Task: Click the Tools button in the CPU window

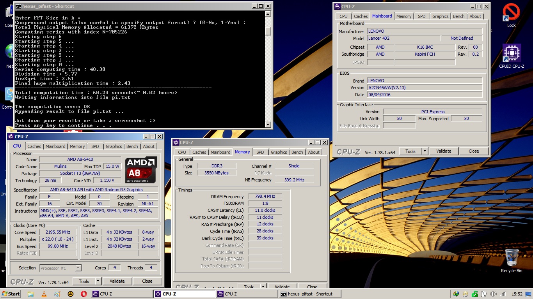Action: coord(84,281)
